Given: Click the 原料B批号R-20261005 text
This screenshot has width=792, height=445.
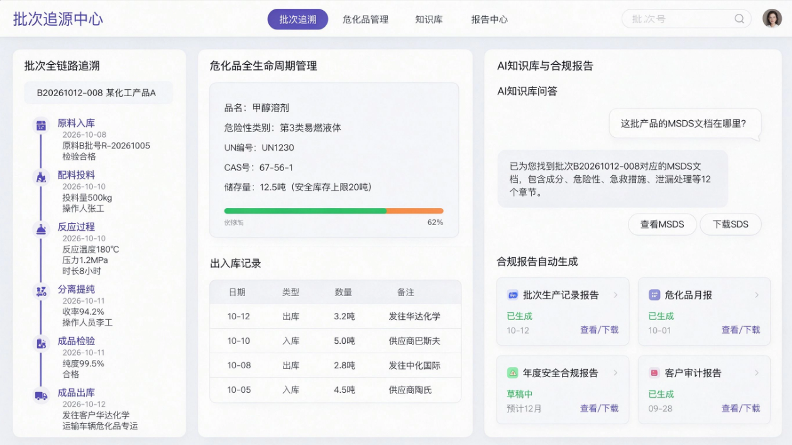Looking at the screenshot, I should click(x=106, y=146).
